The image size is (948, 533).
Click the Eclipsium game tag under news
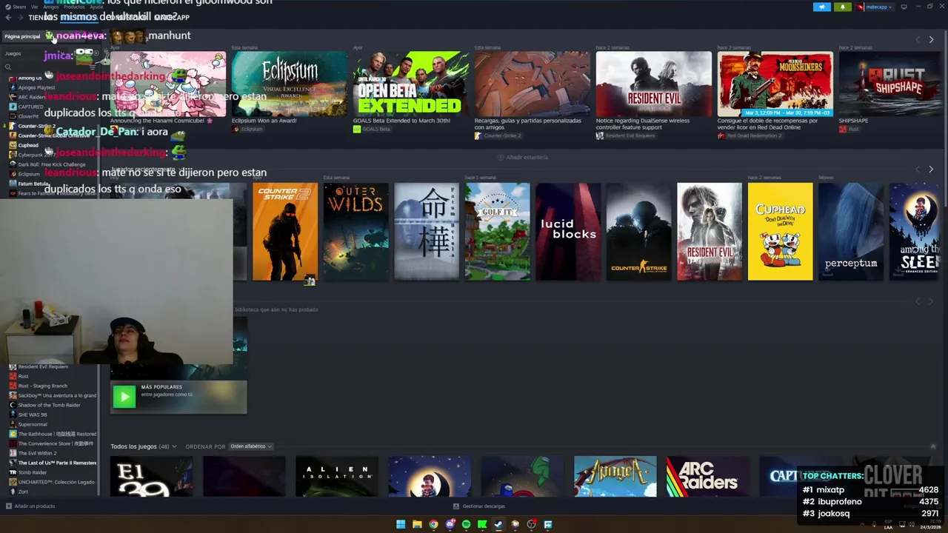pos(247,129)
